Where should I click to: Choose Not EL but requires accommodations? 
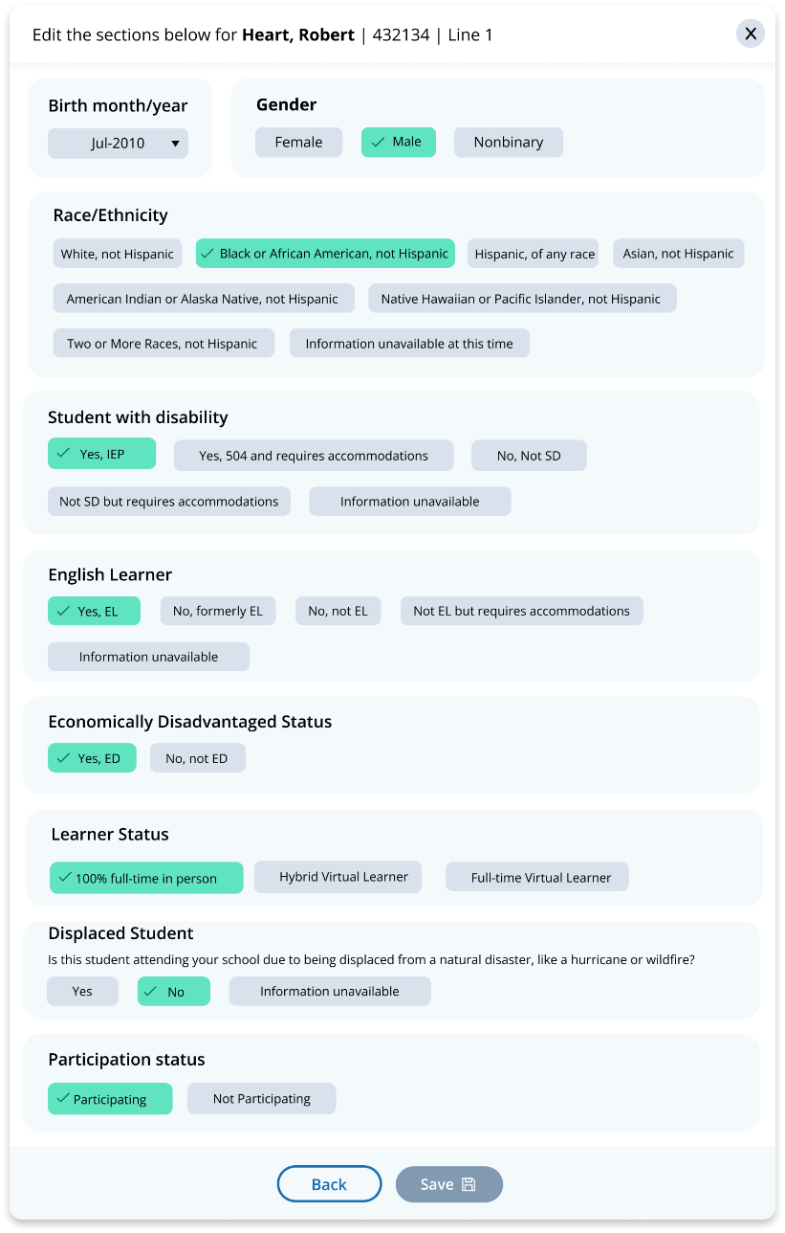point(521,611)
